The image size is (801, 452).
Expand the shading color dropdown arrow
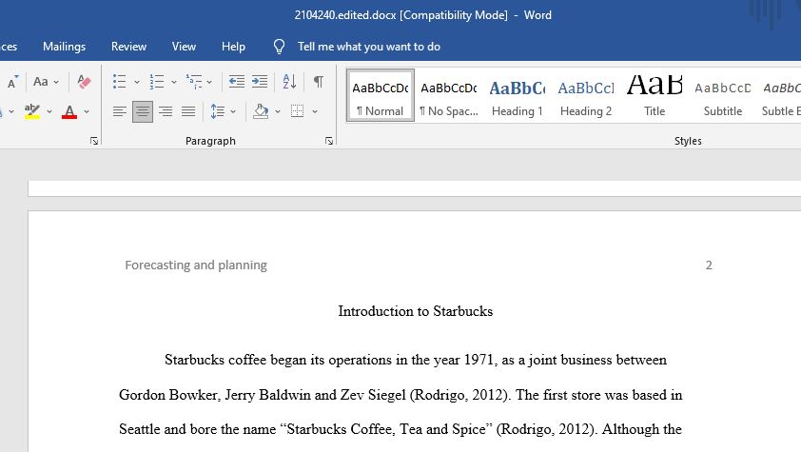(278, 111)
